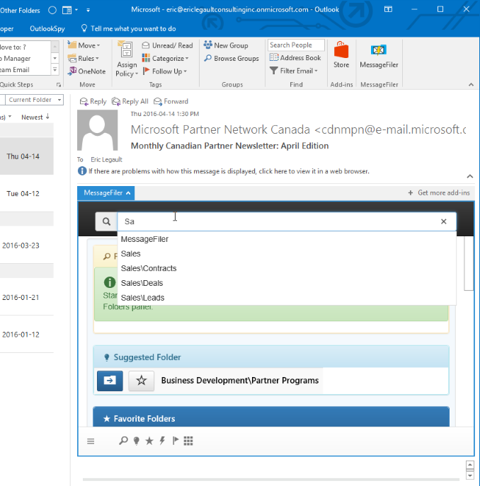Customize Quick Access Toolbar dropdown arrow
Screen dimensions: 480x486
click(x=88, y=10)
